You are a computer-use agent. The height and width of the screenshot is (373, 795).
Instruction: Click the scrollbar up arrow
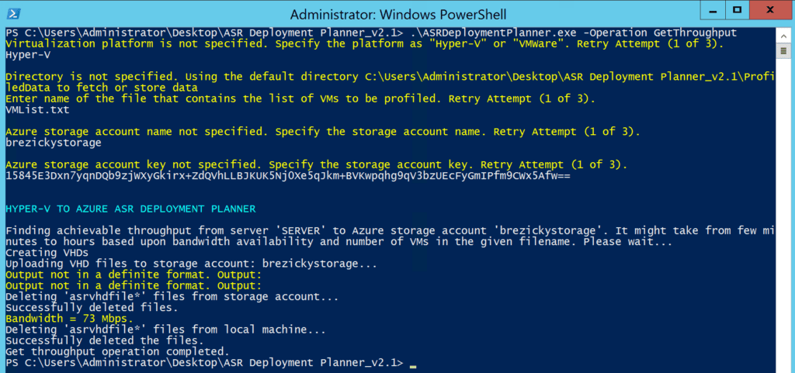[783, 34]
